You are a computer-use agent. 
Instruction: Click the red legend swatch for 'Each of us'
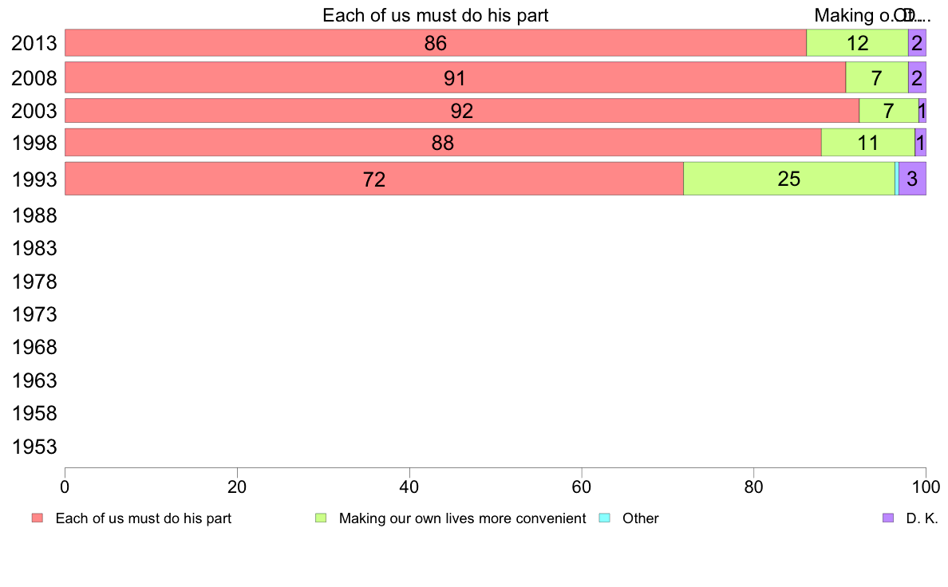click(x=38, y=518)
